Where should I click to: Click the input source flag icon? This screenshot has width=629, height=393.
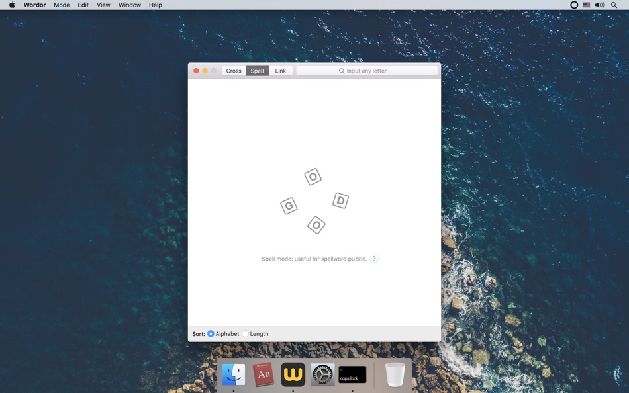[x=586, y=5]
